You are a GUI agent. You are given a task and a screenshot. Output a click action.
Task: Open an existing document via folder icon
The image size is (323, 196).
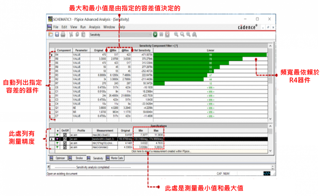51,35
